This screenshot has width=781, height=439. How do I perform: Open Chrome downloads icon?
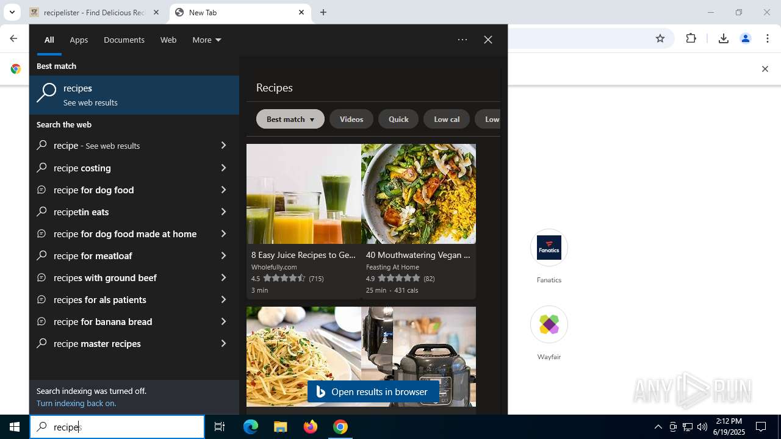723,38
